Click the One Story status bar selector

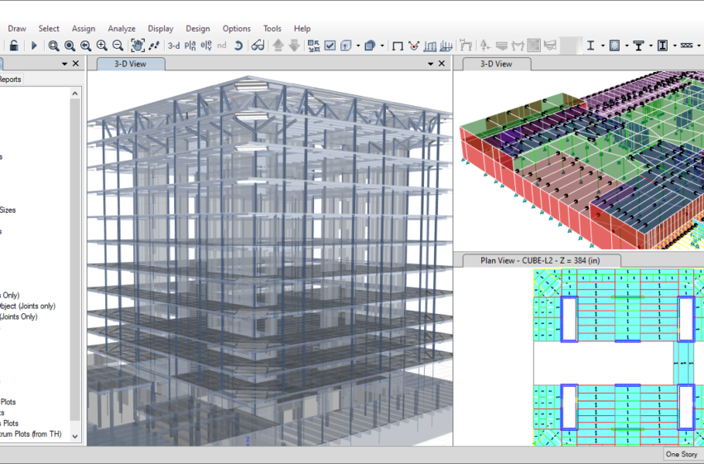[682, 454]
